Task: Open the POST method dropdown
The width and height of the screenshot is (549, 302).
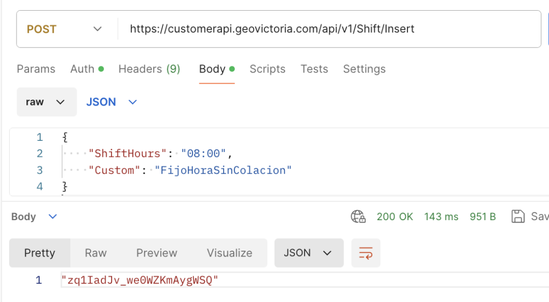Action: point(65,29)
